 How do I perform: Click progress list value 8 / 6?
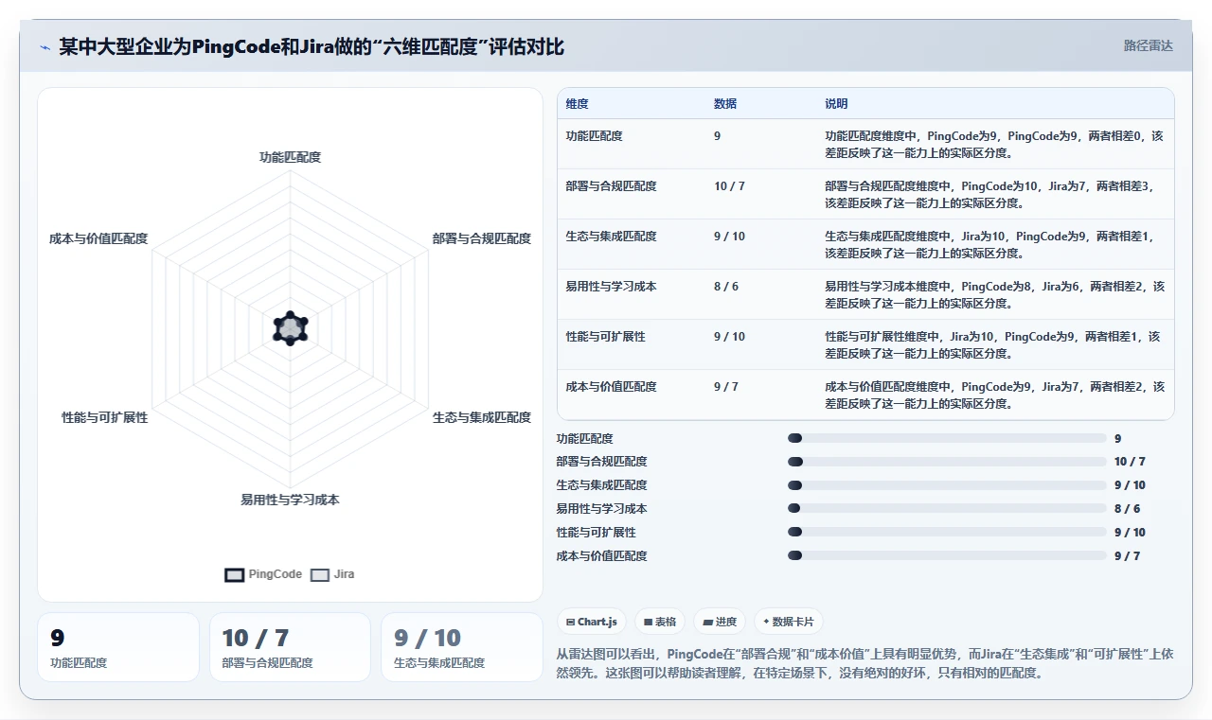(1127, 509)
